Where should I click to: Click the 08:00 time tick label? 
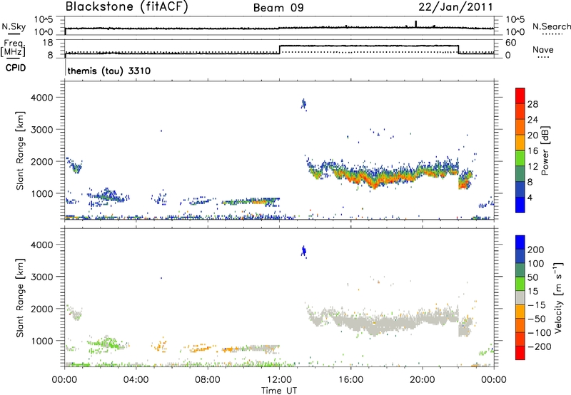[x=207, y=380]
